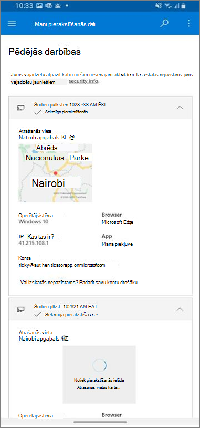Collapse the 102821 AM EAT sign-in entry
Viewport: 200px width, 428px height.
point(180,309)
